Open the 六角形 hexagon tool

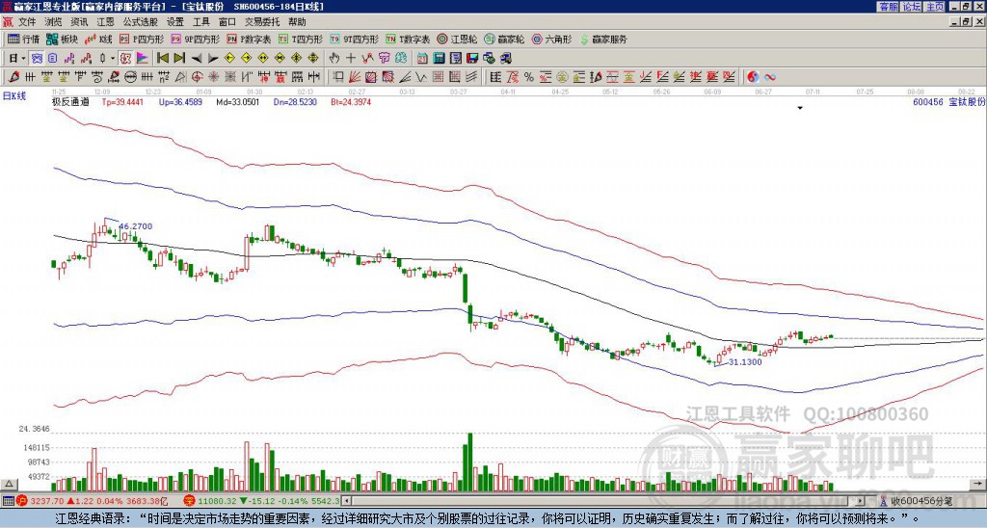551,39
